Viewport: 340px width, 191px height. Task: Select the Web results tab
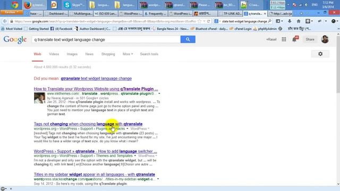click(x=37, y=54)
